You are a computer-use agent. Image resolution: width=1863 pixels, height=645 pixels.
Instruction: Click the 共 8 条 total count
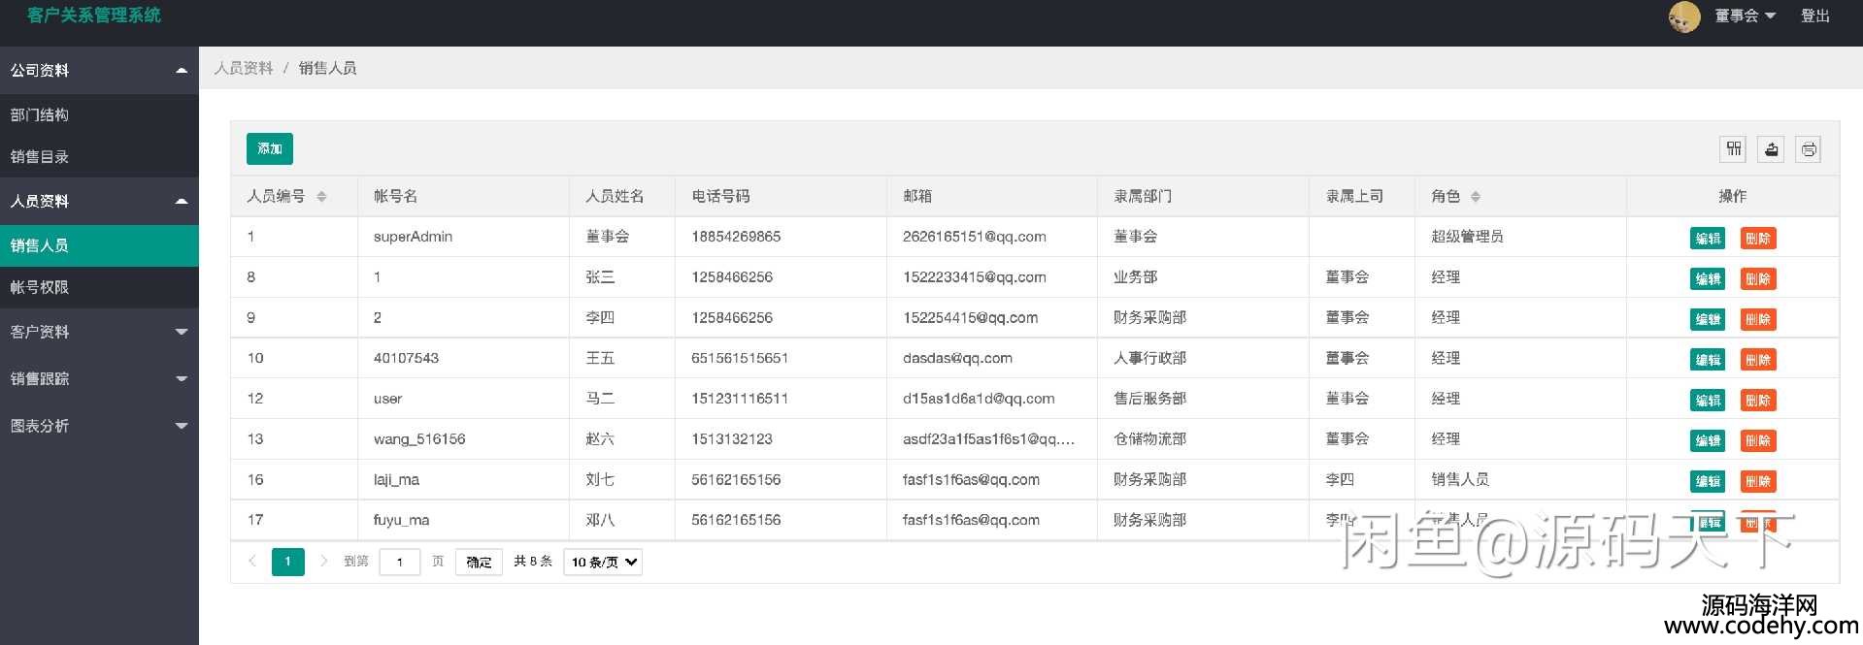[533, 561]
